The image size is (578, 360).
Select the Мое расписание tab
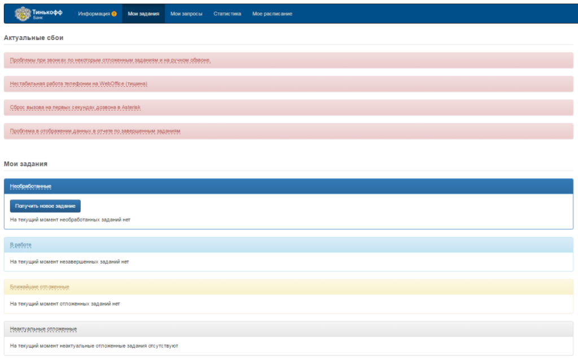pyautogui.click(x=272, y=14)
